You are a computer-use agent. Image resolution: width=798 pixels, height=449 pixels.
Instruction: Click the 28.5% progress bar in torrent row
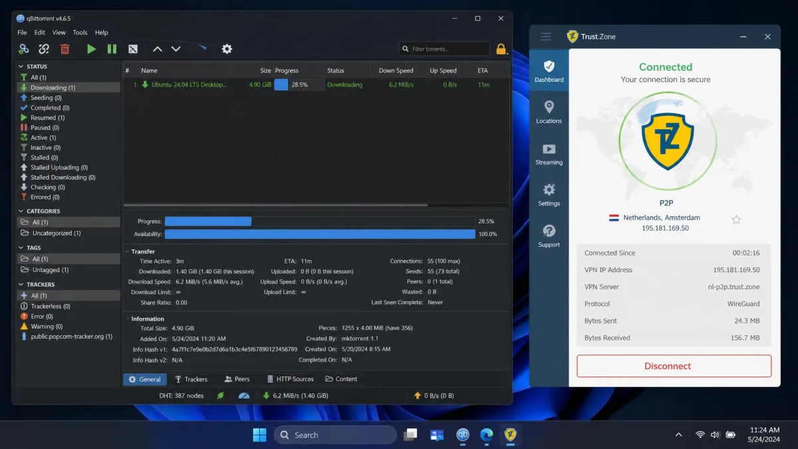point(299,84)
